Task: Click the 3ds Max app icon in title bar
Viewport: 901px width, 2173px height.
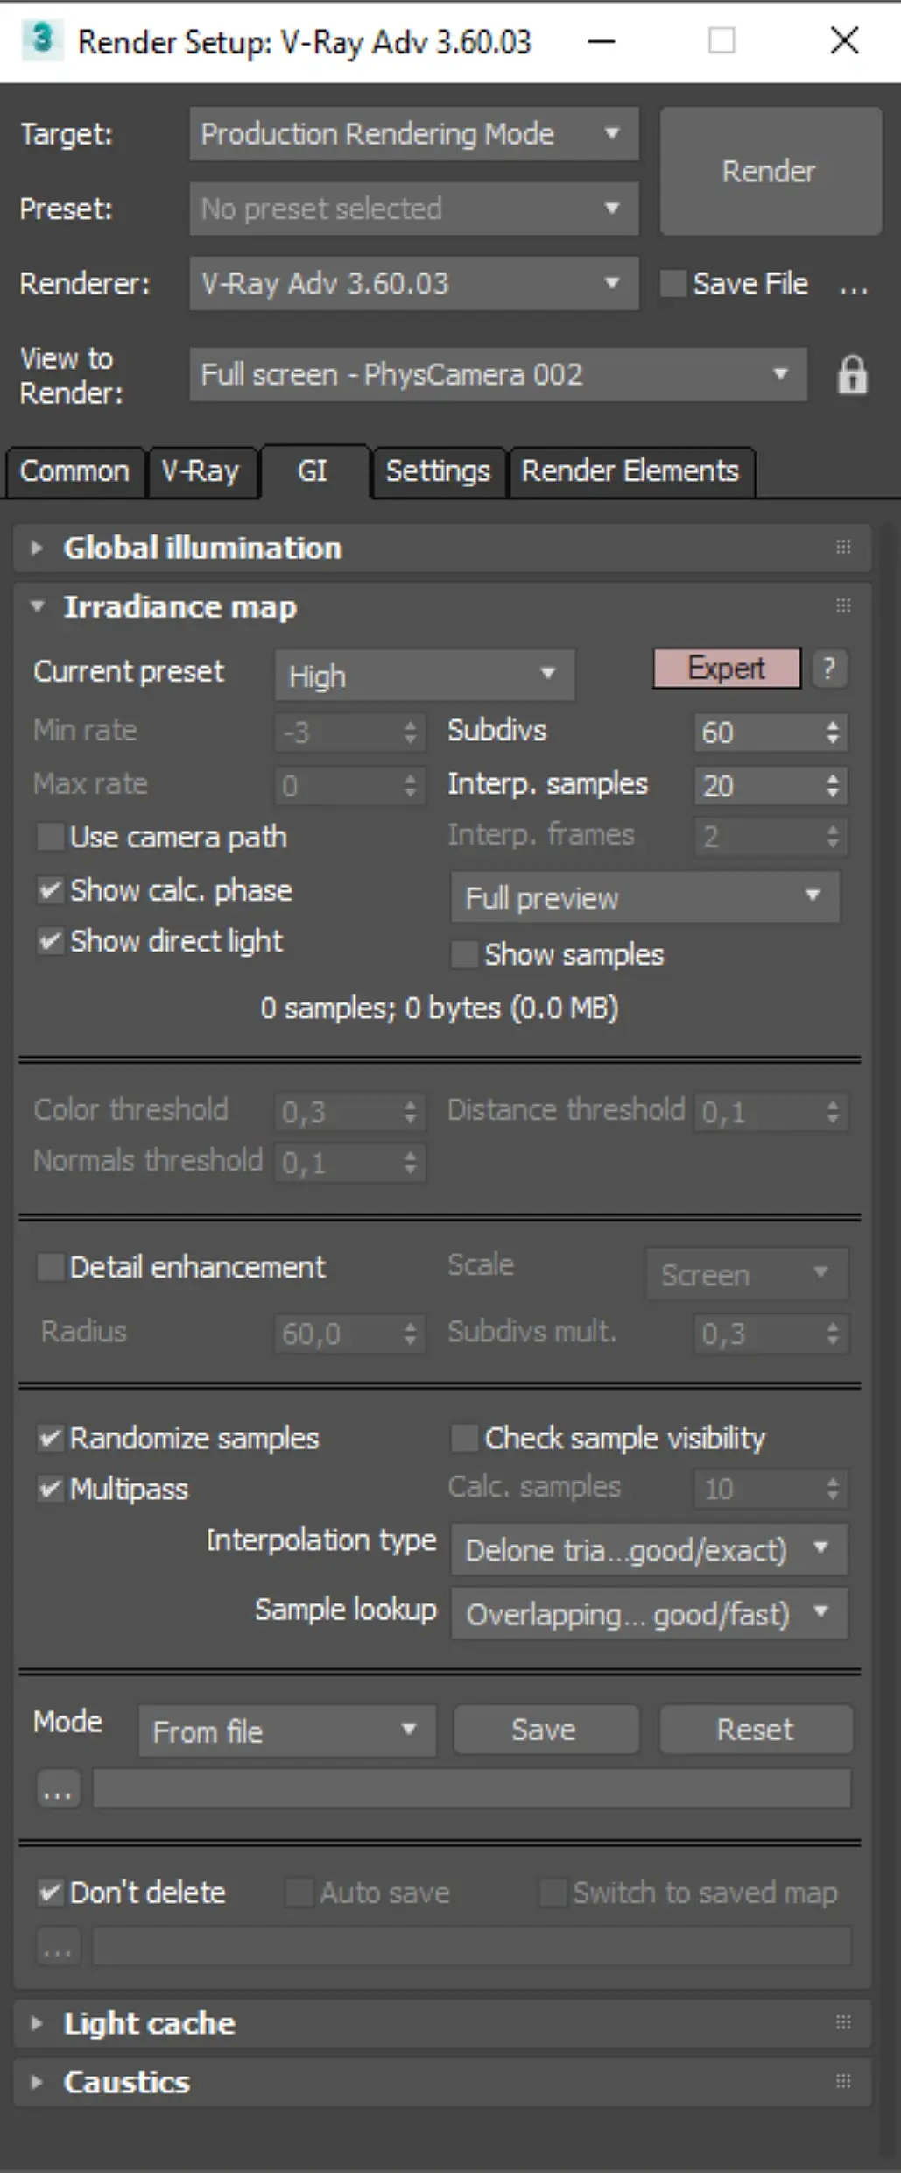Action: [42, 40]
